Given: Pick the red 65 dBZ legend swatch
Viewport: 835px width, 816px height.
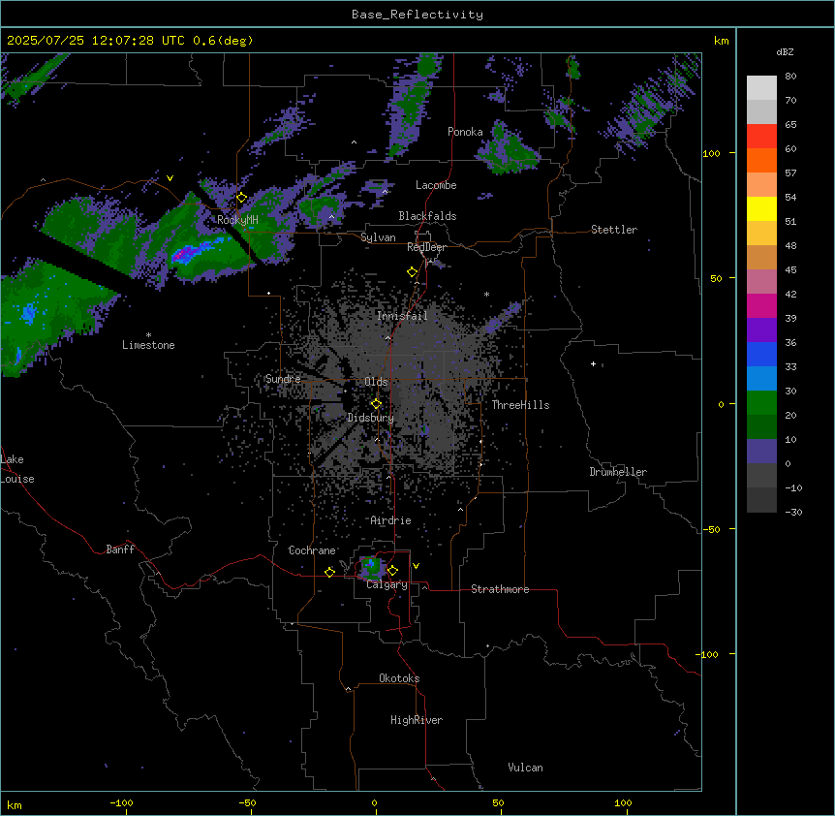Looking at the screenshot, I should point(761,136).
